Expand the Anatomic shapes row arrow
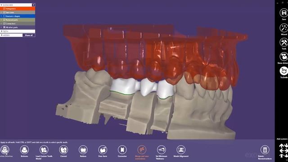288x162 pixels. (1, 16)
